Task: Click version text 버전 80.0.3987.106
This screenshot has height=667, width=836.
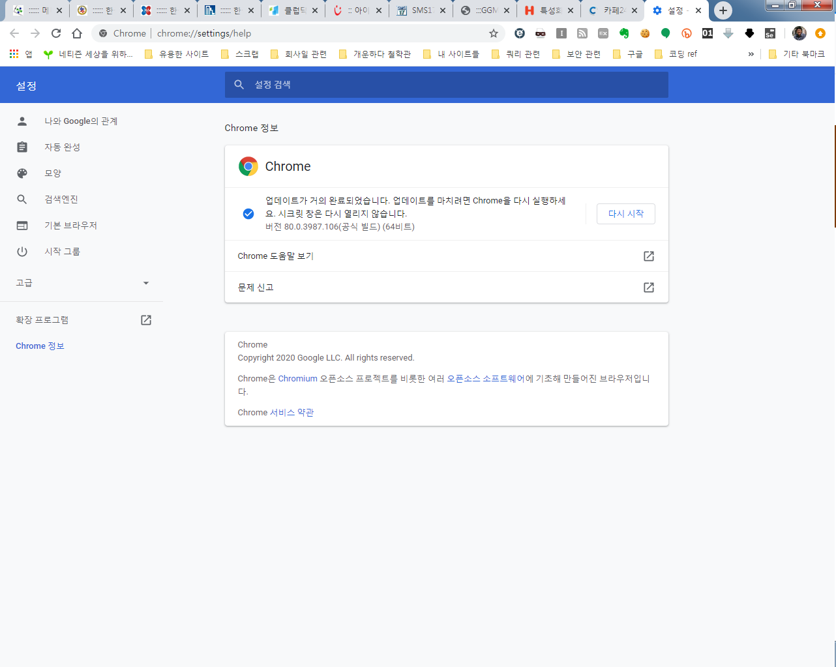Action: [340, 227]
